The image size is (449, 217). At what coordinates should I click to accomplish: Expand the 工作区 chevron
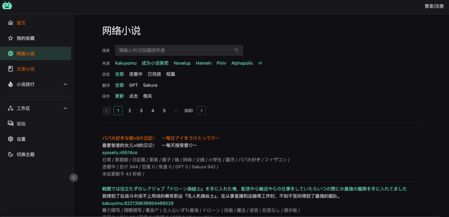65,108
